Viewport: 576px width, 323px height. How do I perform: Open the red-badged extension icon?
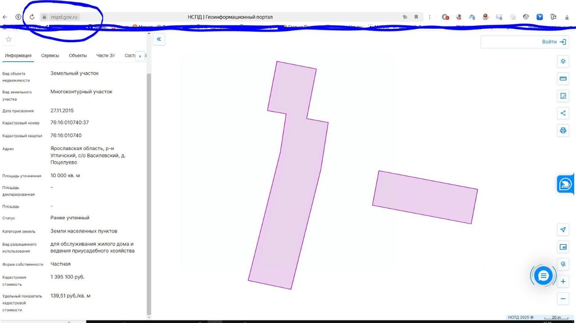click(x=445, y=17)
